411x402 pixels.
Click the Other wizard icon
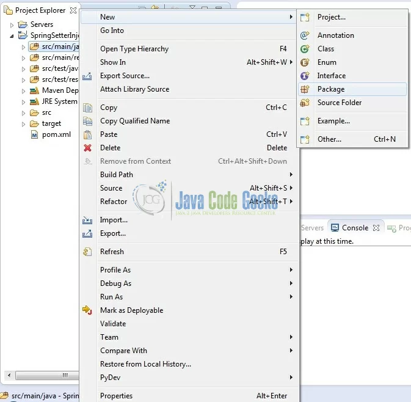305,139
